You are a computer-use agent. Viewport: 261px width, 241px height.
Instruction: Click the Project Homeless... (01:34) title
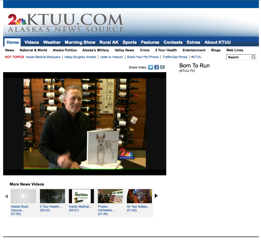point(106,210)
